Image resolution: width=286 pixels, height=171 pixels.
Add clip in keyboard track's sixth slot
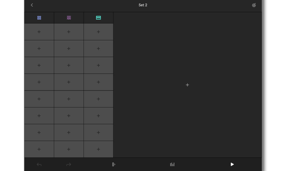click(x=98, y=116)
